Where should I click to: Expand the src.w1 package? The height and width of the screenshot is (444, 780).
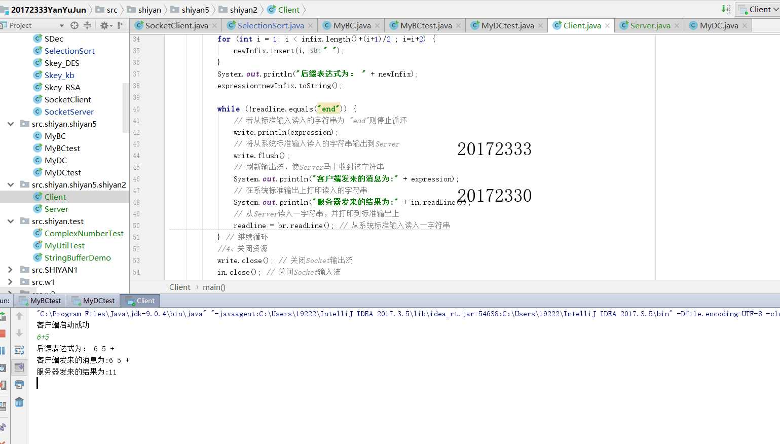(10, 282)
